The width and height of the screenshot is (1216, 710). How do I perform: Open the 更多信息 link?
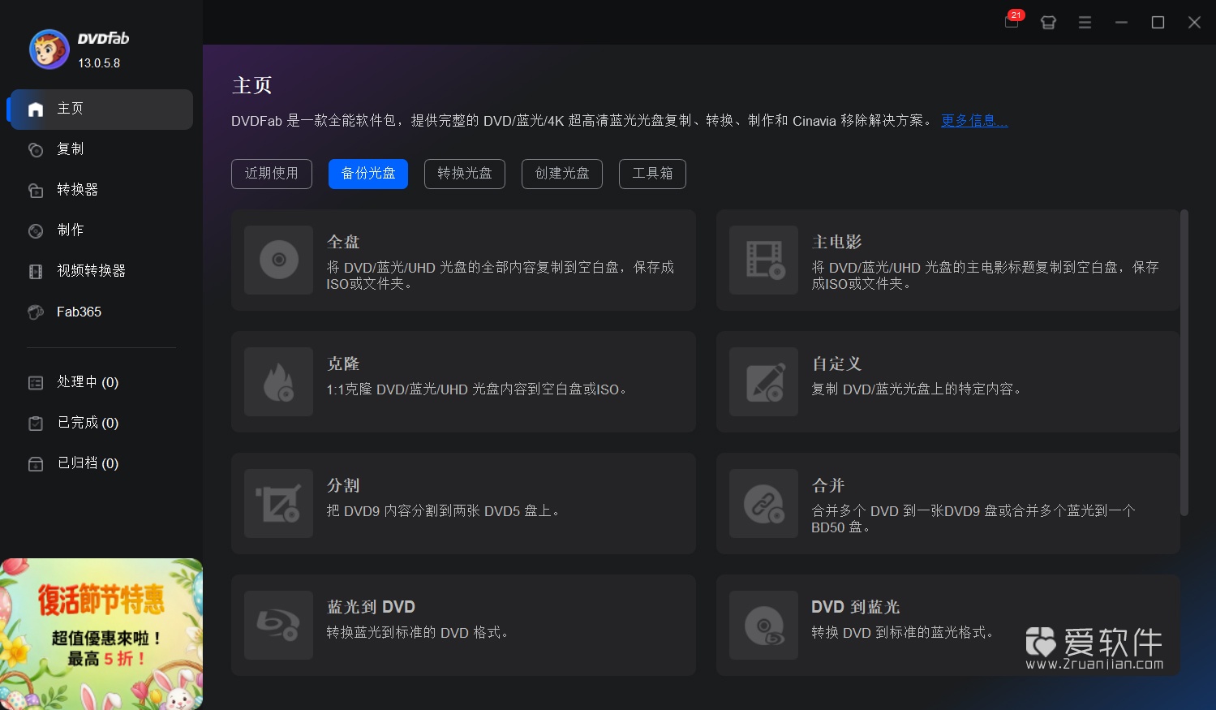[x=973, y=120]
